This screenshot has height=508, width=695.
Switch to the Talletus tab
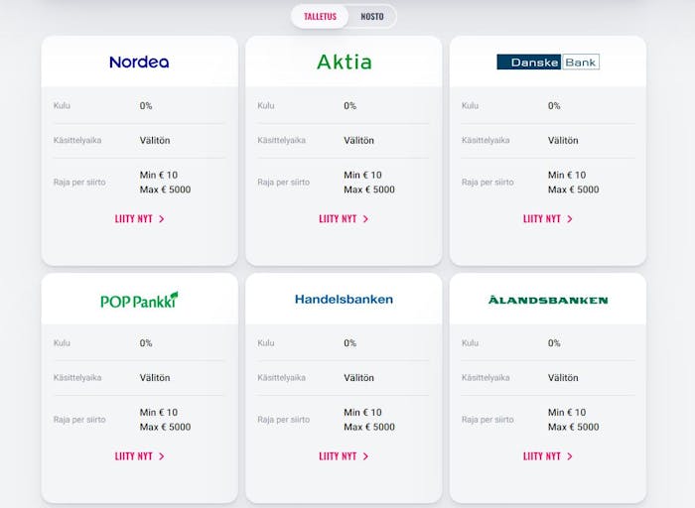point(320,17)
